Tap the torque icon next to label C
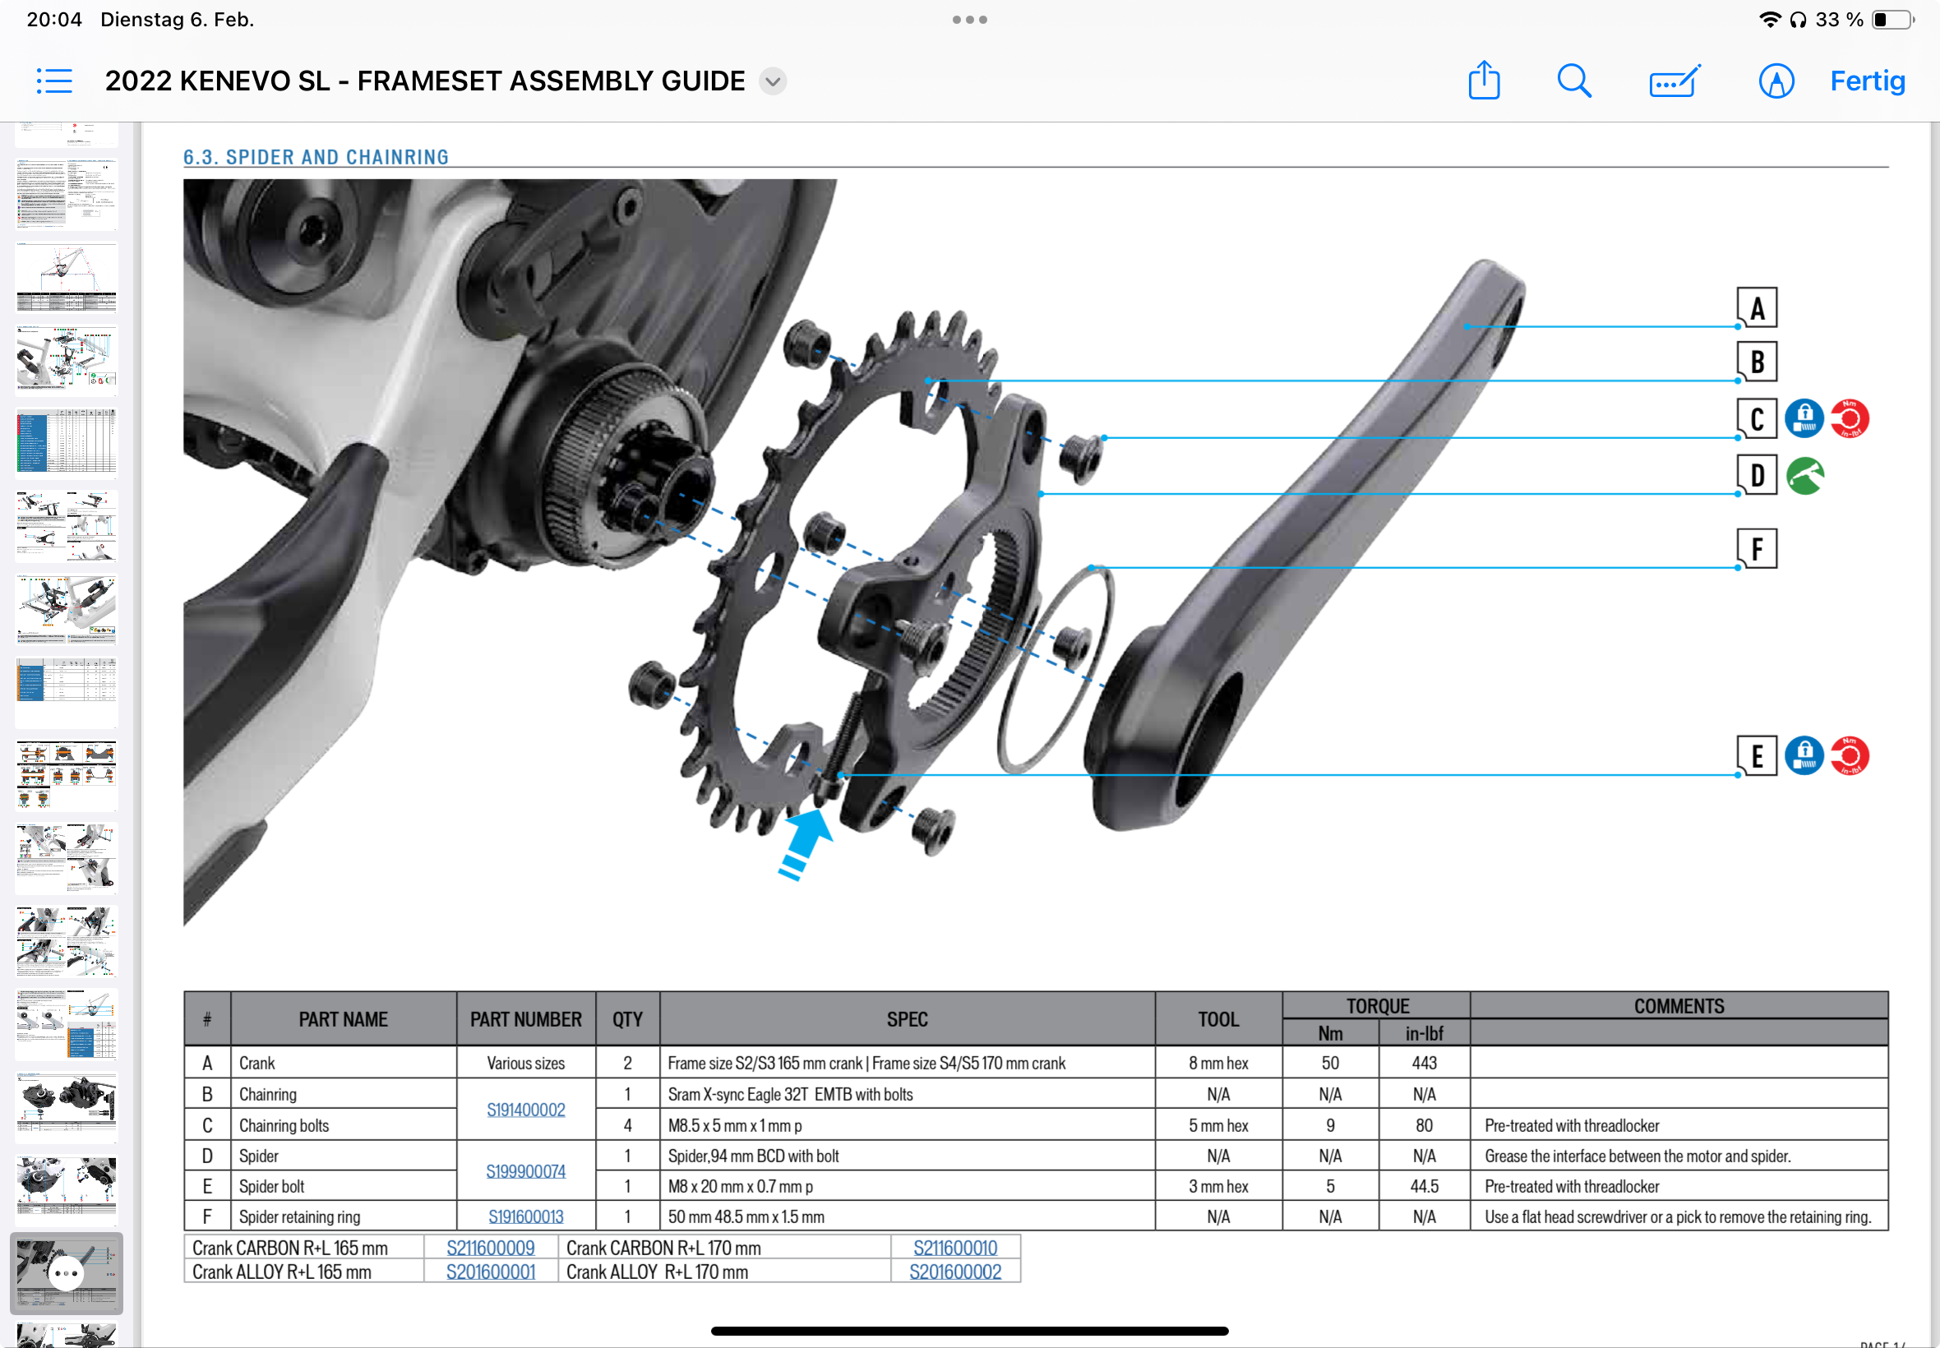1940x1348 pixels. click(x=1850, y=419)
